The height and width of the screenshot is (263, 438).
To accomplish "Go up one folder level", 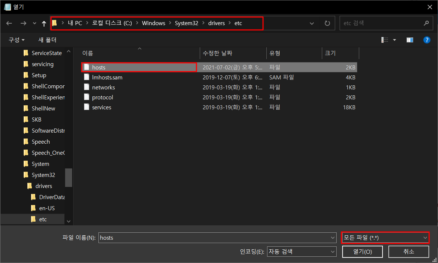I will [44, 23].
